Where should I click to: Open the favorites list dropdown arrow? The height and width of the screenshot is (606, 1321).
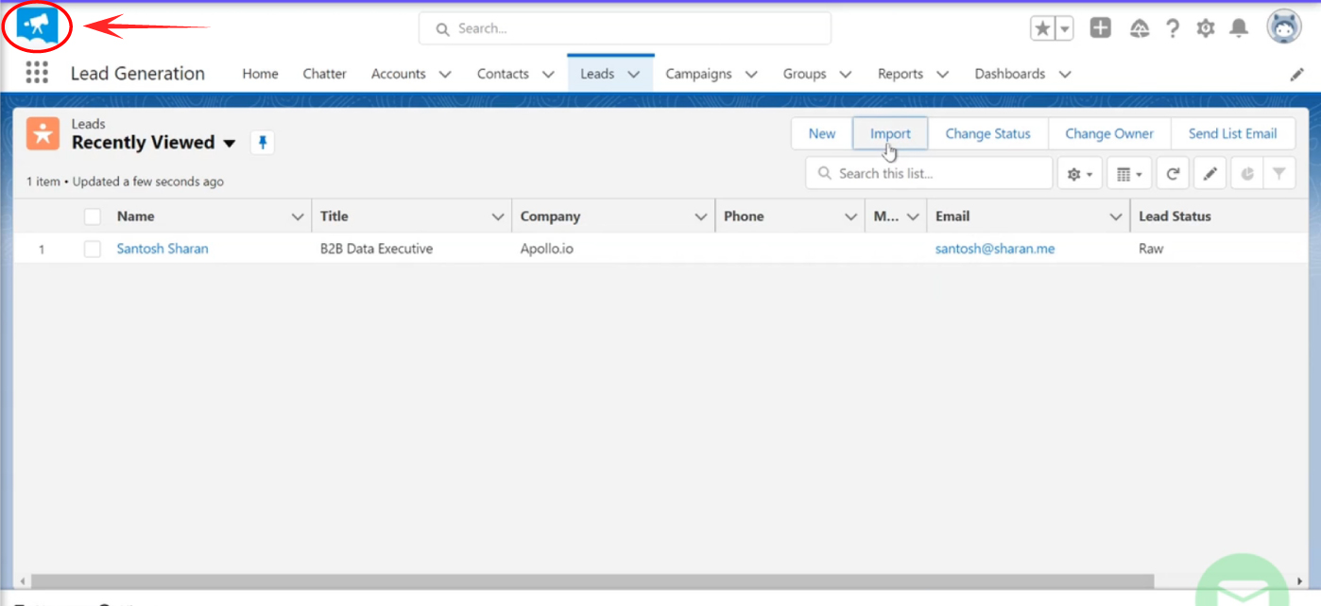1065,28
